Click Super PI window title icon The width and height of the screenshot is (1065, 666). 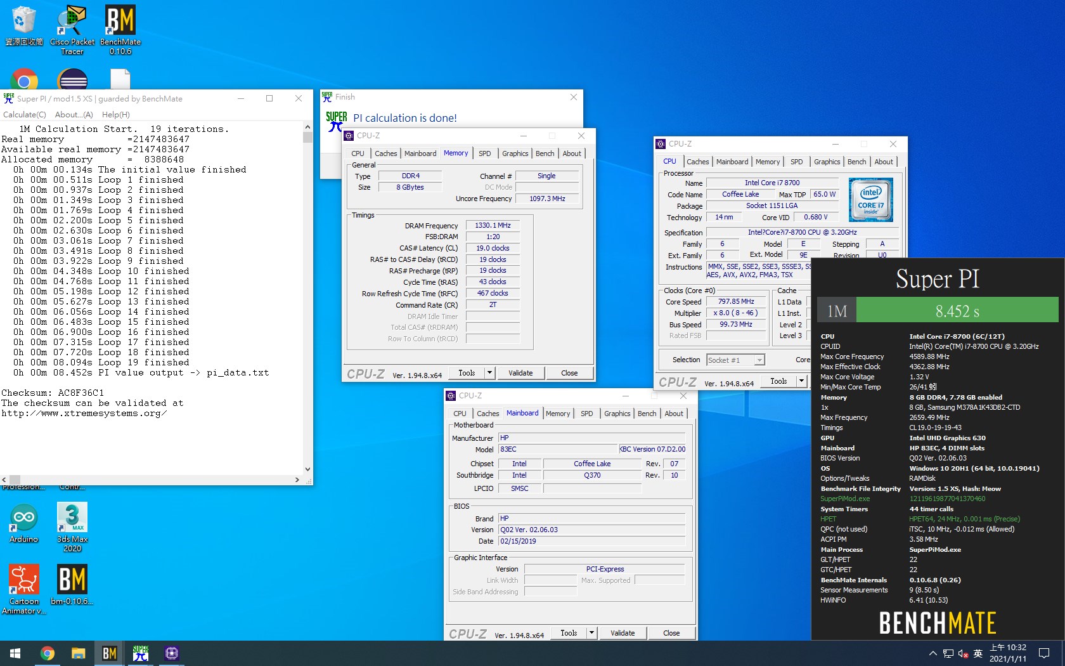click(8, 98)
